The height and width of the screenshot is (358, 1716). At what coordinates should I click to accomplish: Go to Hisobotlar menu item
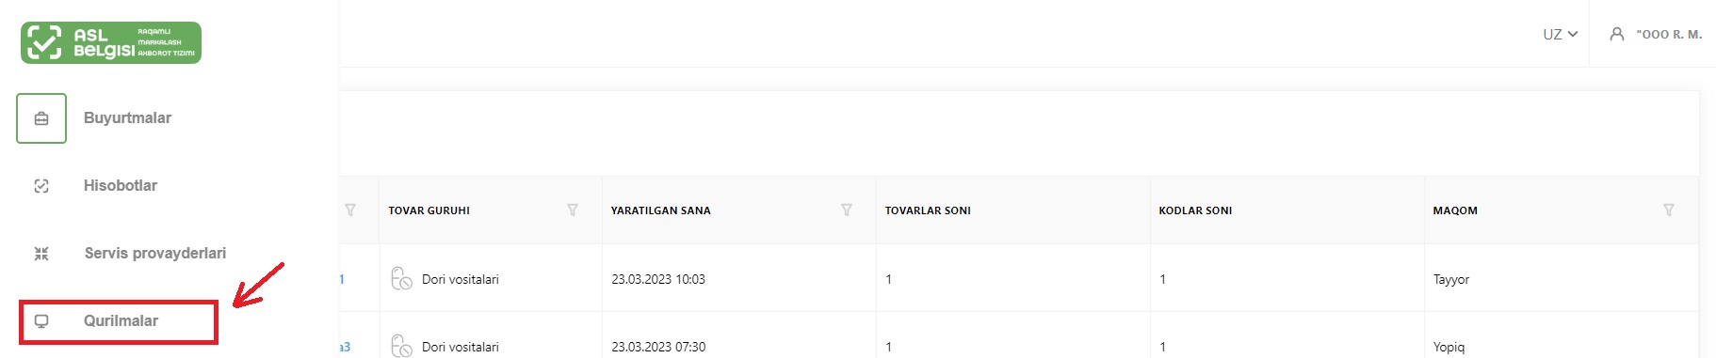[x=121, y=186]
